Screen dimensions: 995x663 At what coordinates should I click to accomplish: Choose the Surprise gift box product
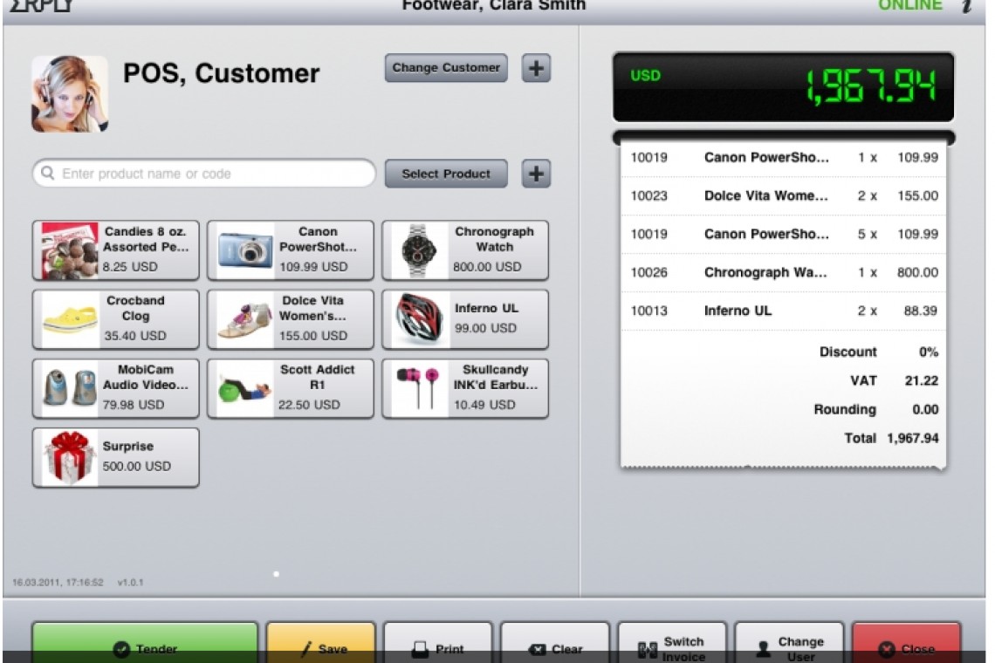[x=116, y=457]
